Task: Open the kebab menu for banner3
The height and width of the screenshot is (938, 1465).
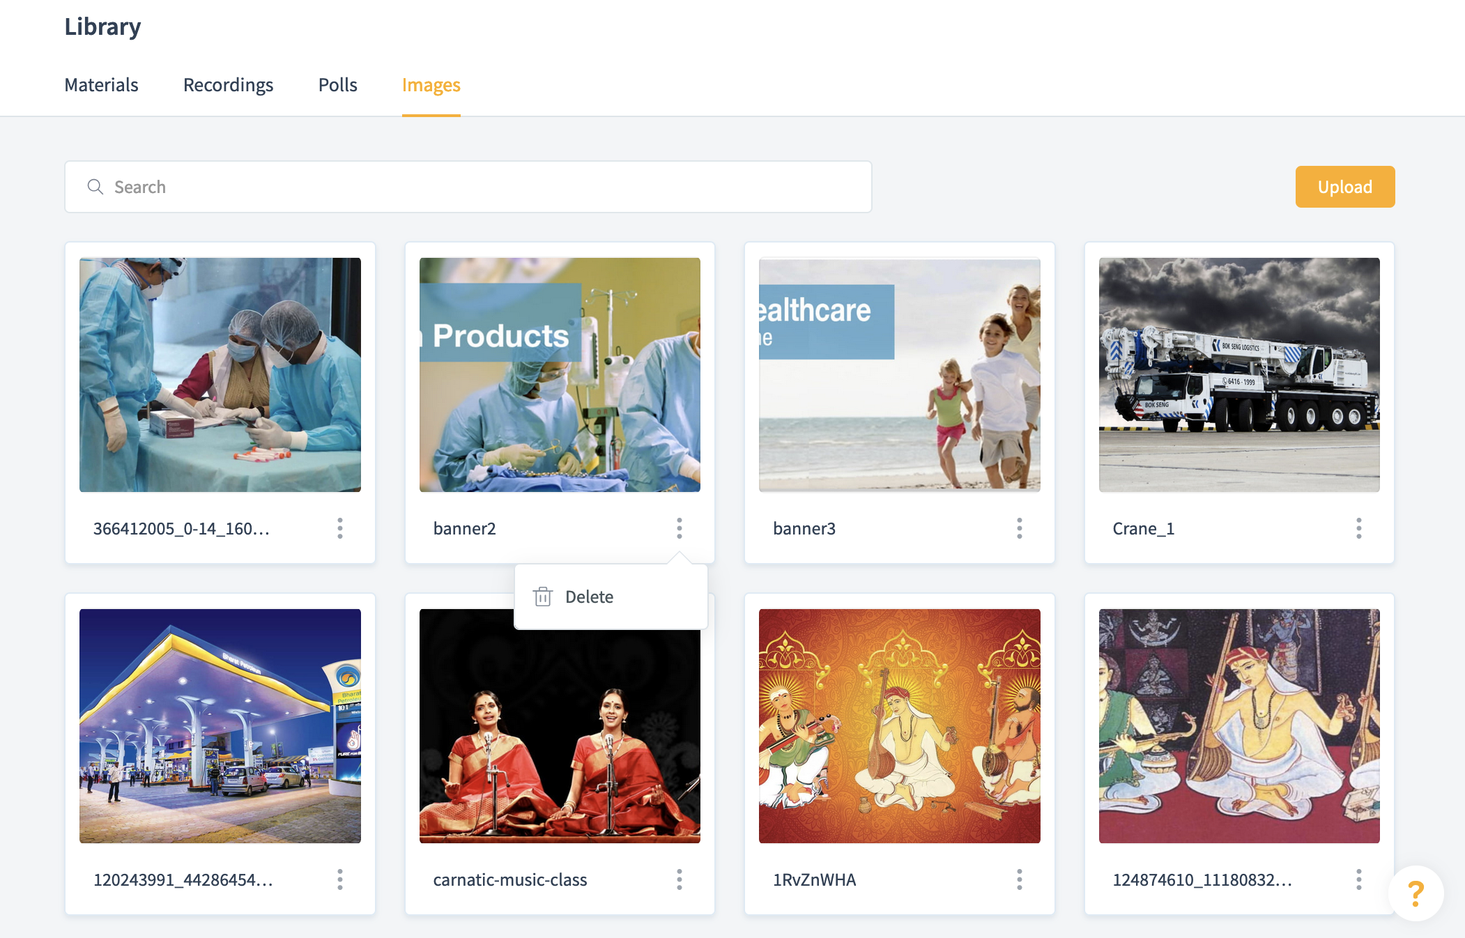Action: pos(1019,528)
